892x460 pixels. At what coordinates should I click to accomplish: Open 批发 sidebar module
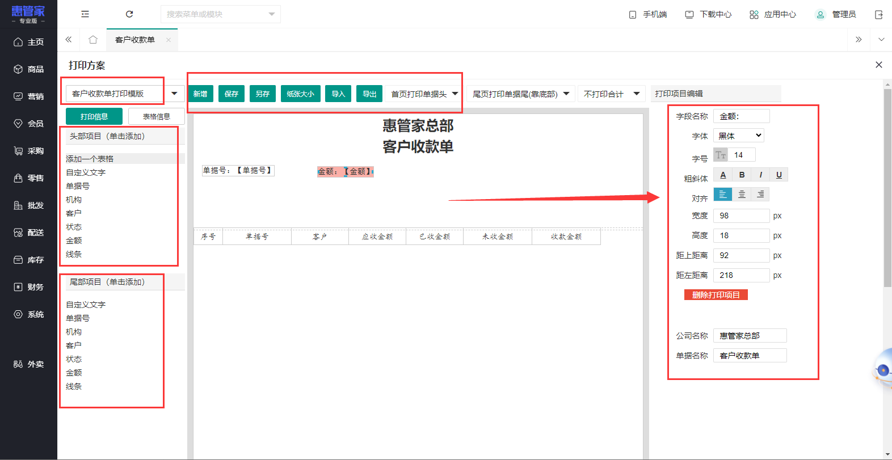click(x=28, y=205)
